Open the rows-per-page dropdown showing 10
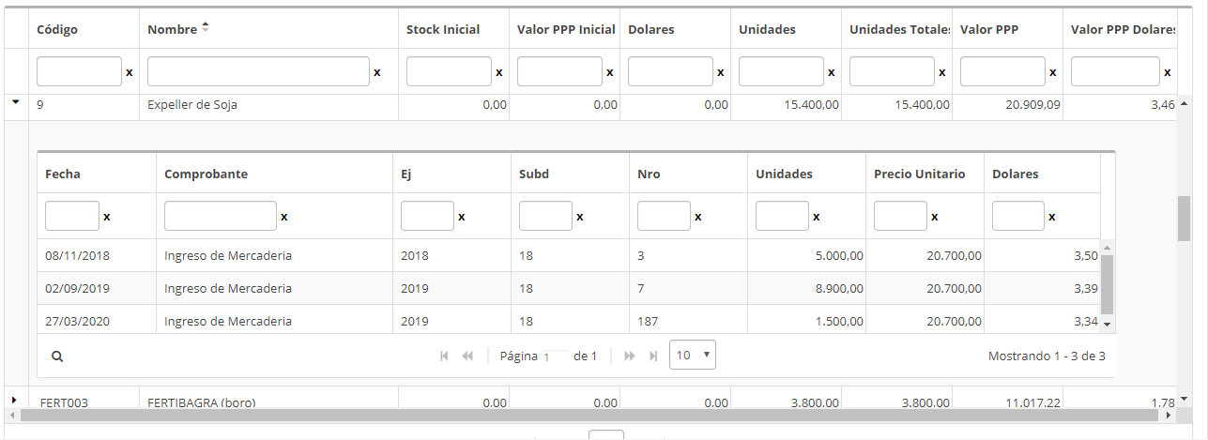The image size is (1208, 440). [x=693, y=356]
